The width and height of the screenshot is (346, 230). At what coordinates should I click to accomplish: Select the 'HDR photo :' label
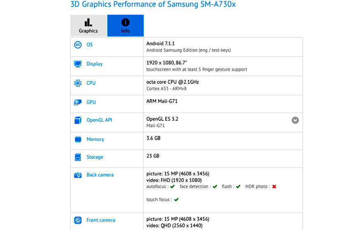tap(258, 186)
